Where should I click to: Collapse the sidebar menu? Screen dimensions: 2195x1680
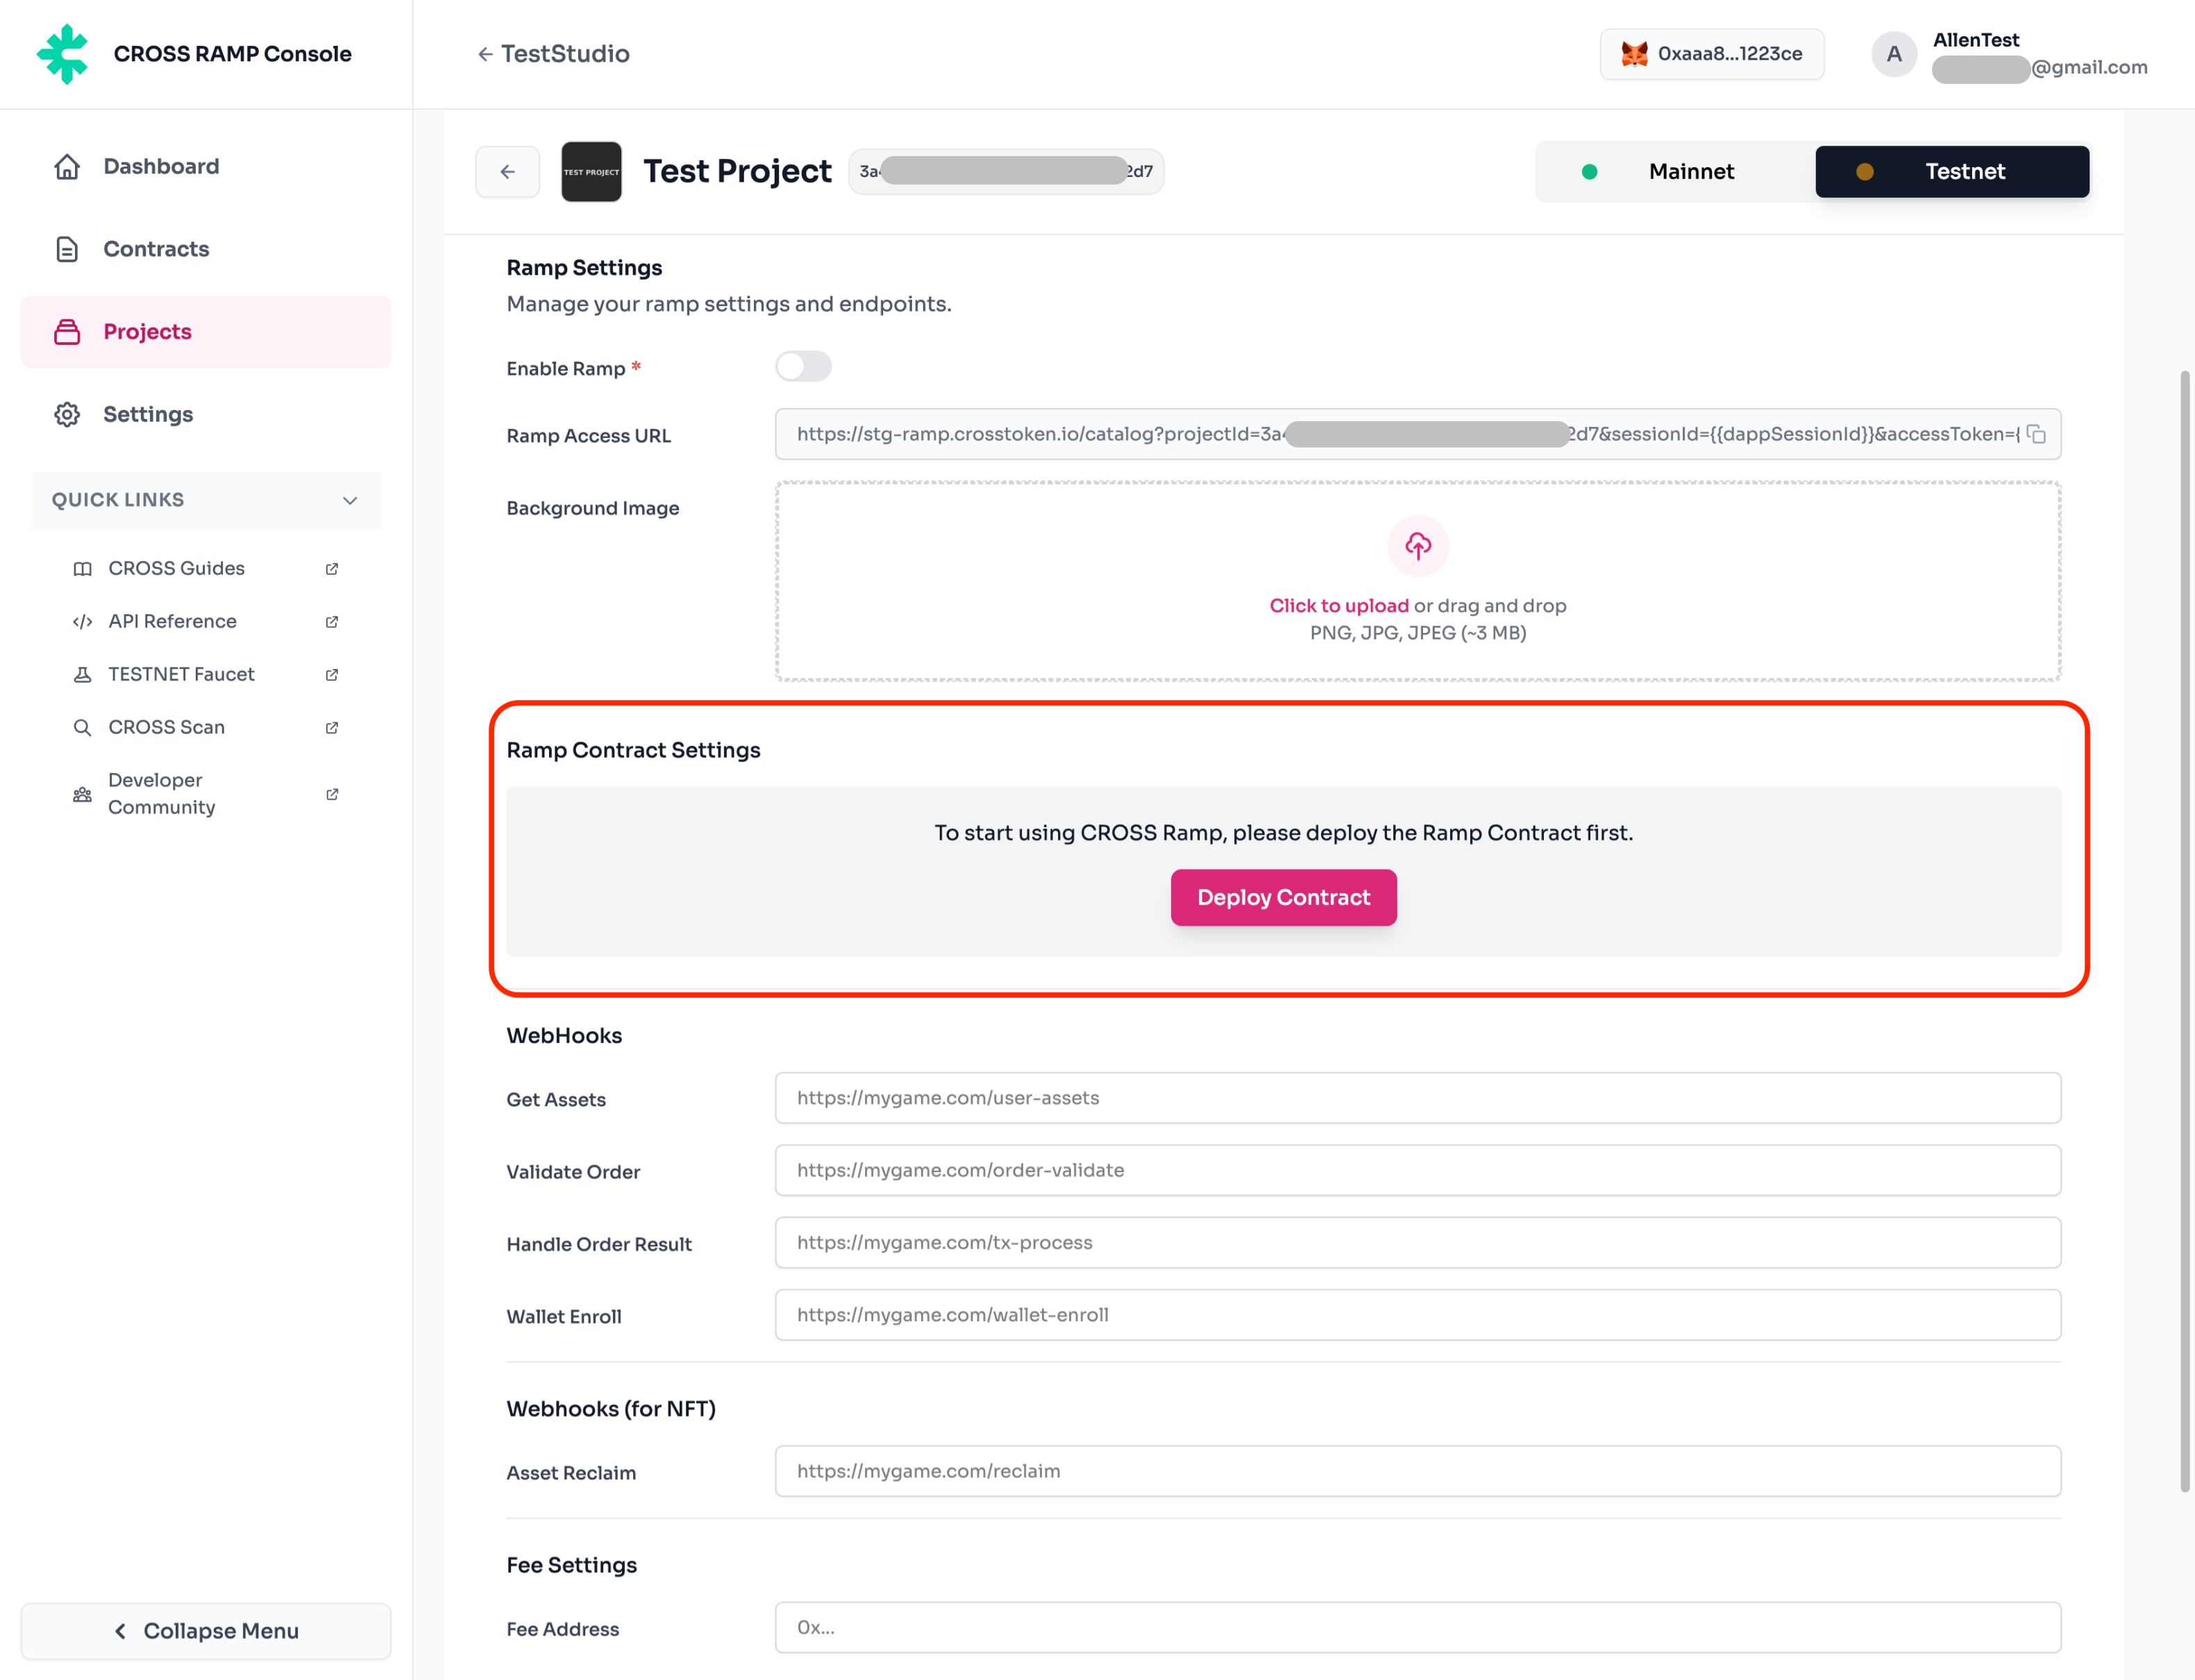pyautogui.click(x=206, y=1631)
